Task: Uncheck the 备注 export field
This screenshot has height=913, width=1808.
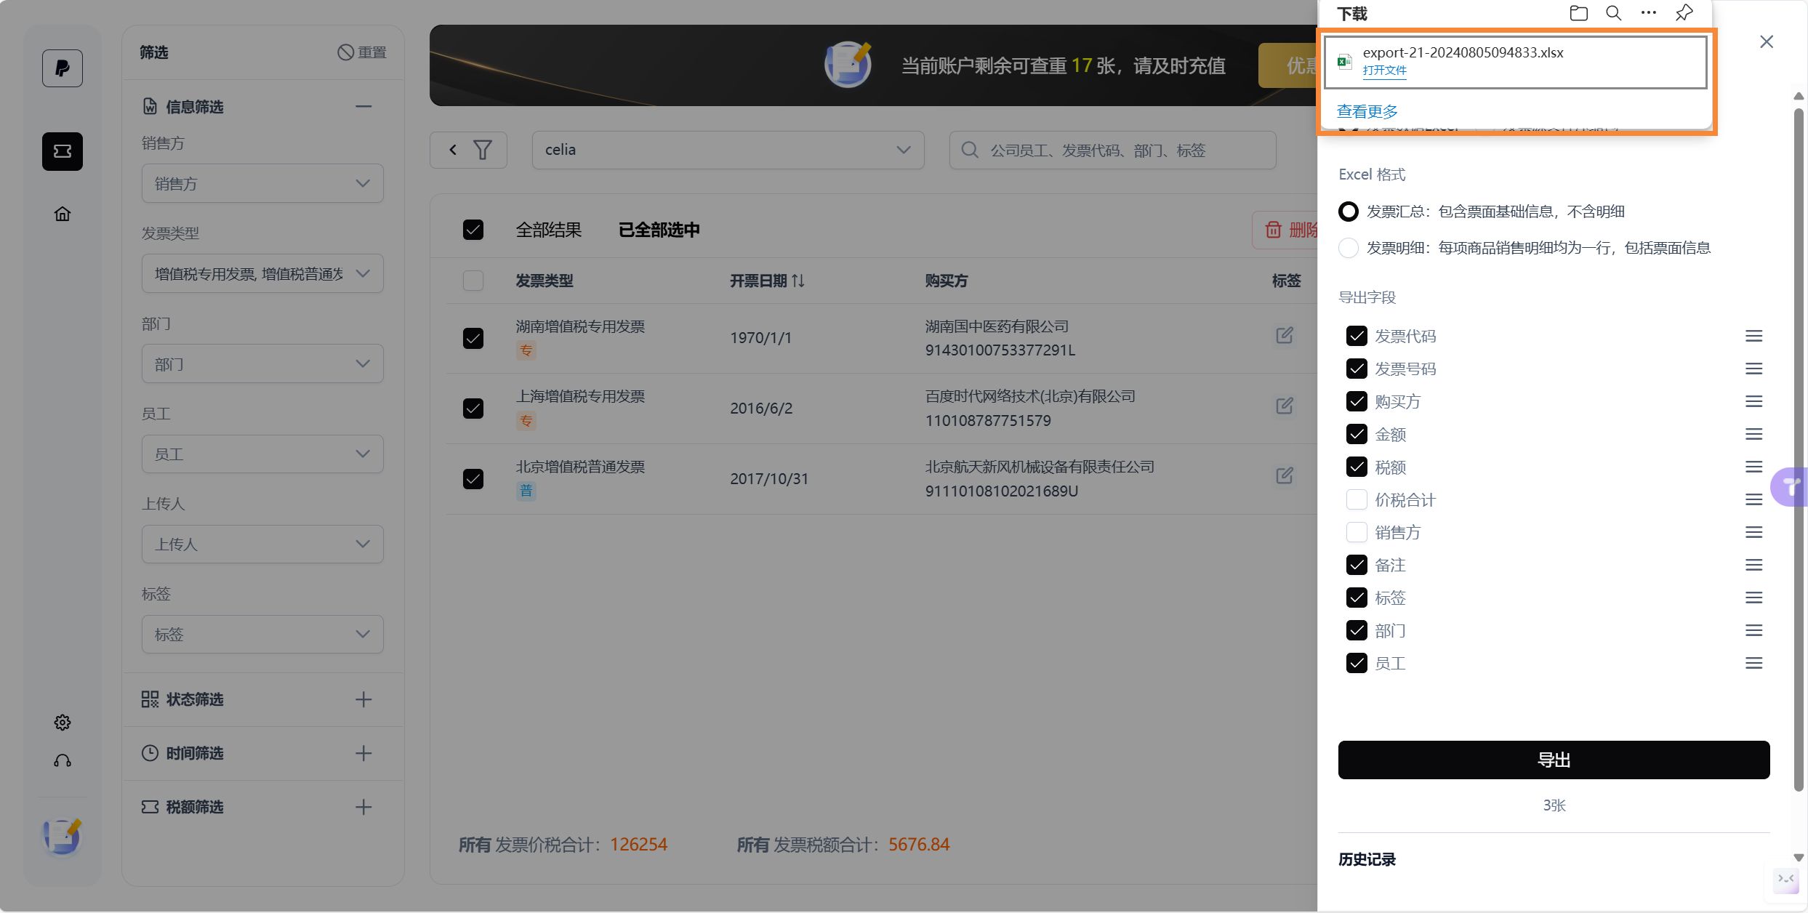Action: [1357, 565]
